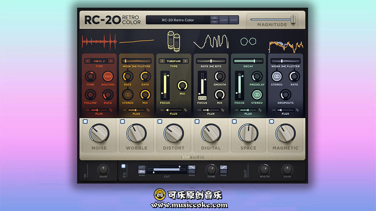The image size is (376, 211).
Task: Click the Distort module flux waveform icon
Action: (x=185, y=110)
